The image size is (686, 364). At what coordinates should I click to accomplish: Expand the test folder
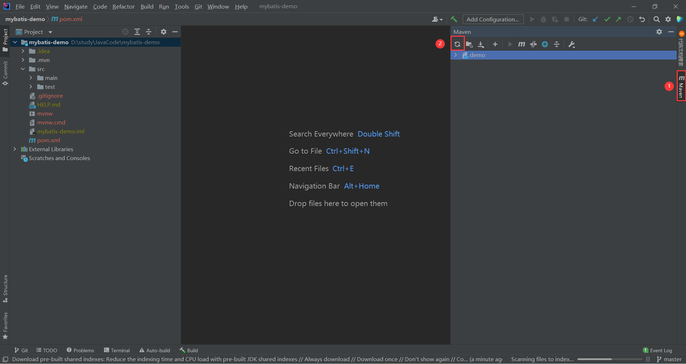pos(31,87)
